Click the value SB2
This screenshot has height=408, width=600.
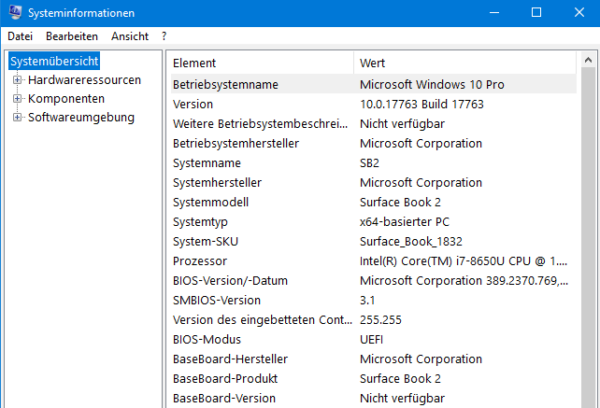tap(369, 162)
